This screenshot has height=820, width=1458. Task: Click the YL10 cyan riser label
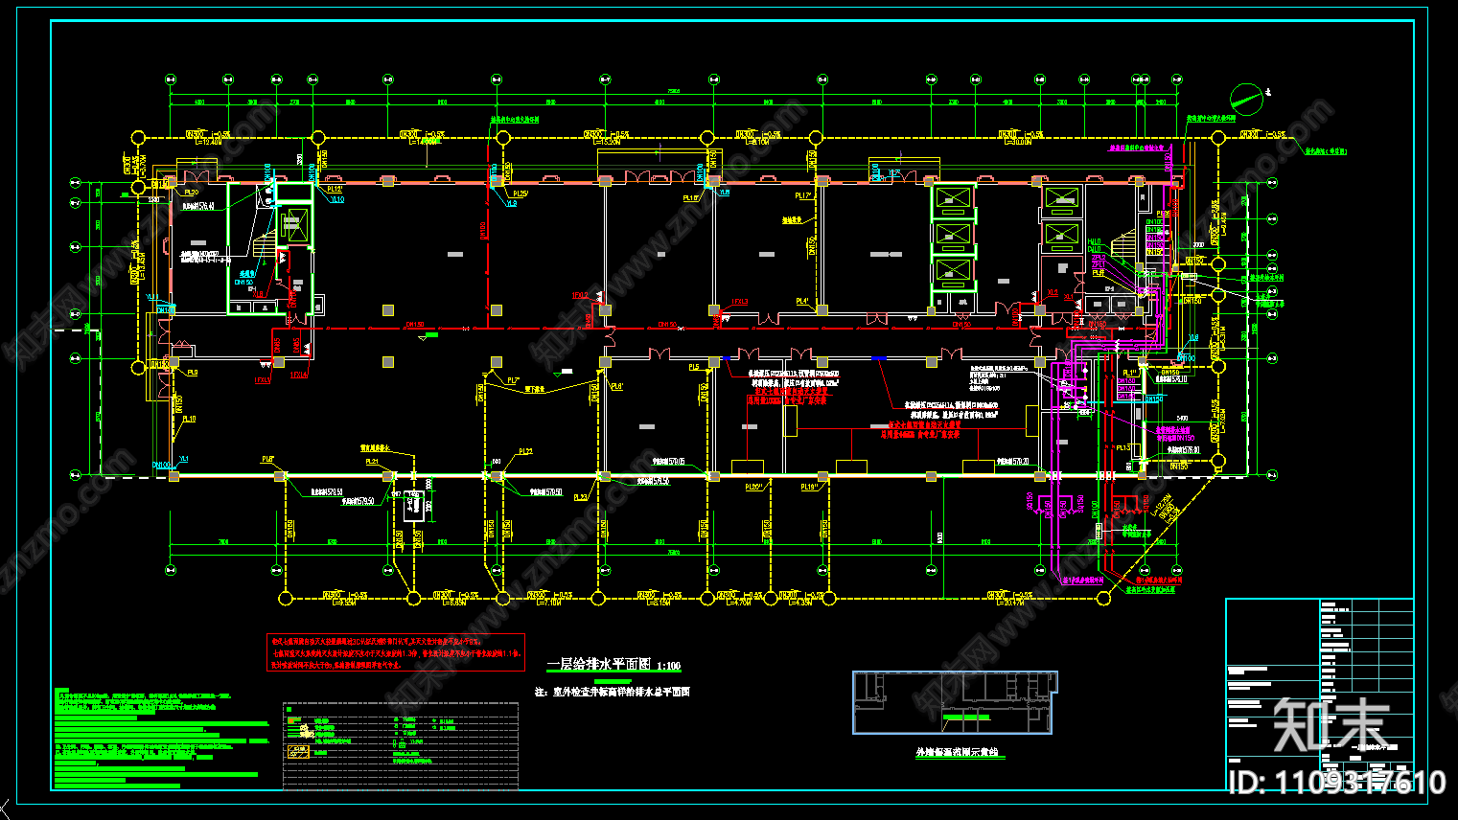click(337, 199)
